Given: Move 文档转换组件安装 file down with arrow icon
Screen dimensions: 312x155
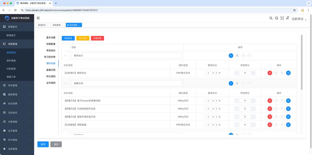Looking at the screenshot, I should [276, 109].
